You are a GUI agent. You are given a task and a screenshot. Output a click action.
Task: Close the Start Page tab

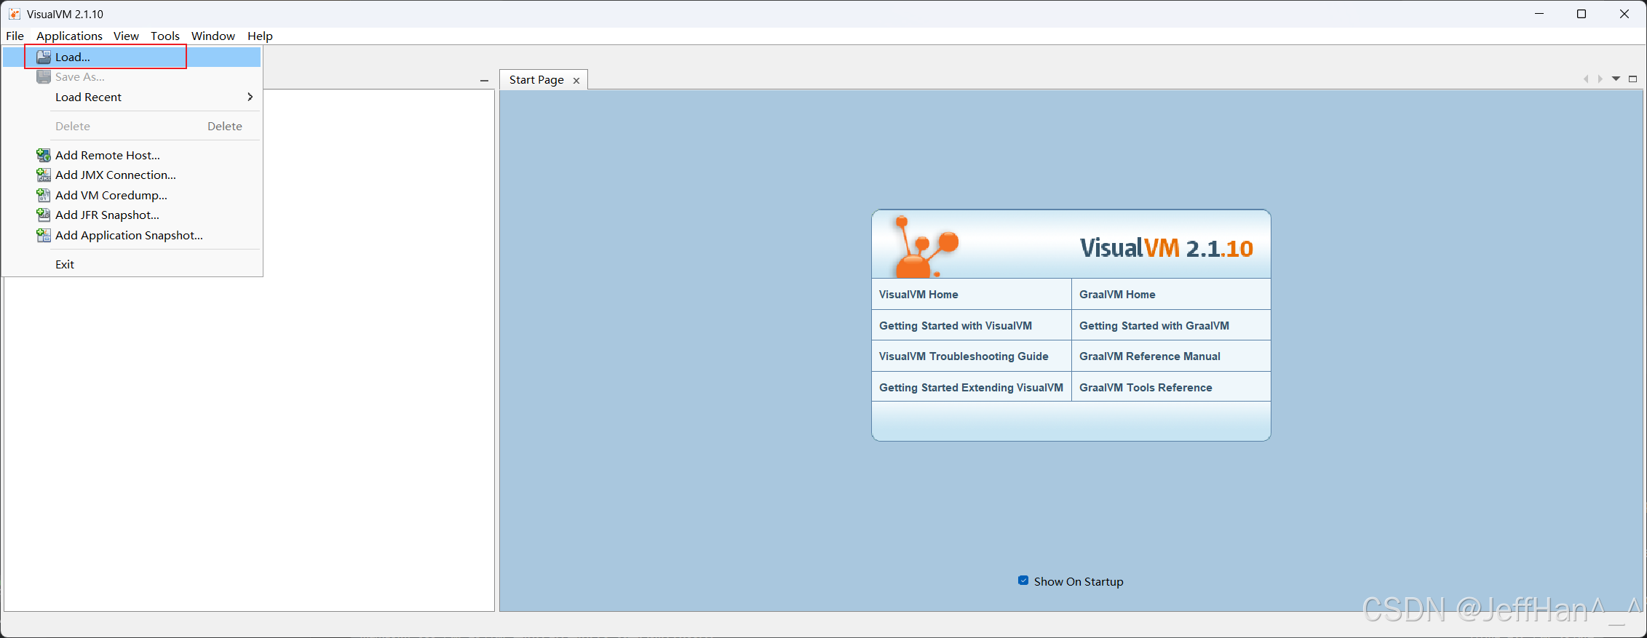point(576,81)
